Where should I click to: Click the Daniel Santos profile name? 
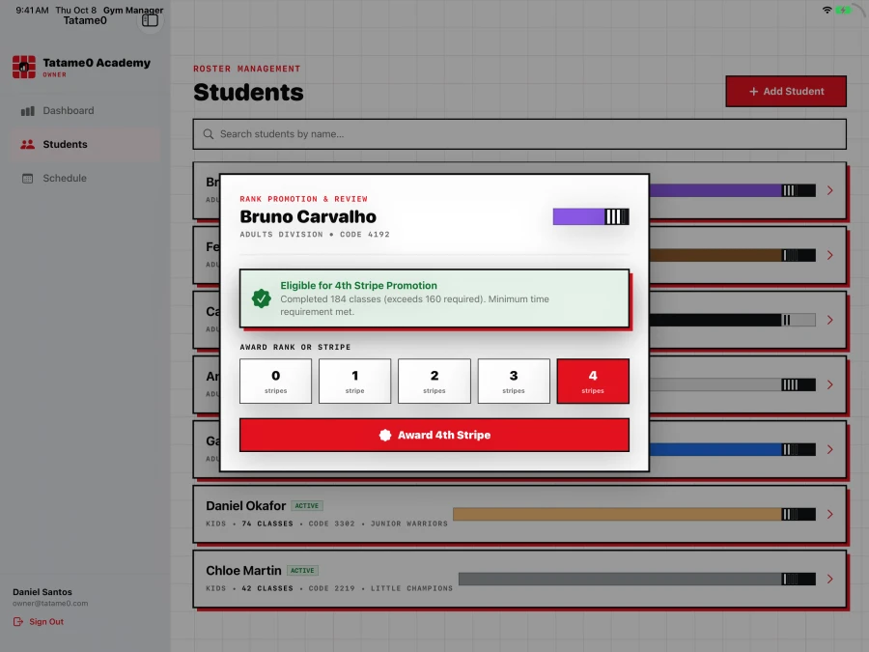(x=42, y=592)
